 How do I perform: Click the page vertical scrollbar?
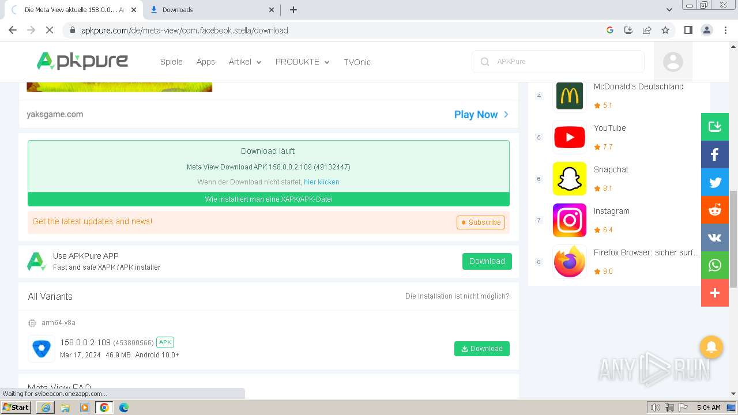click(733, 239)
